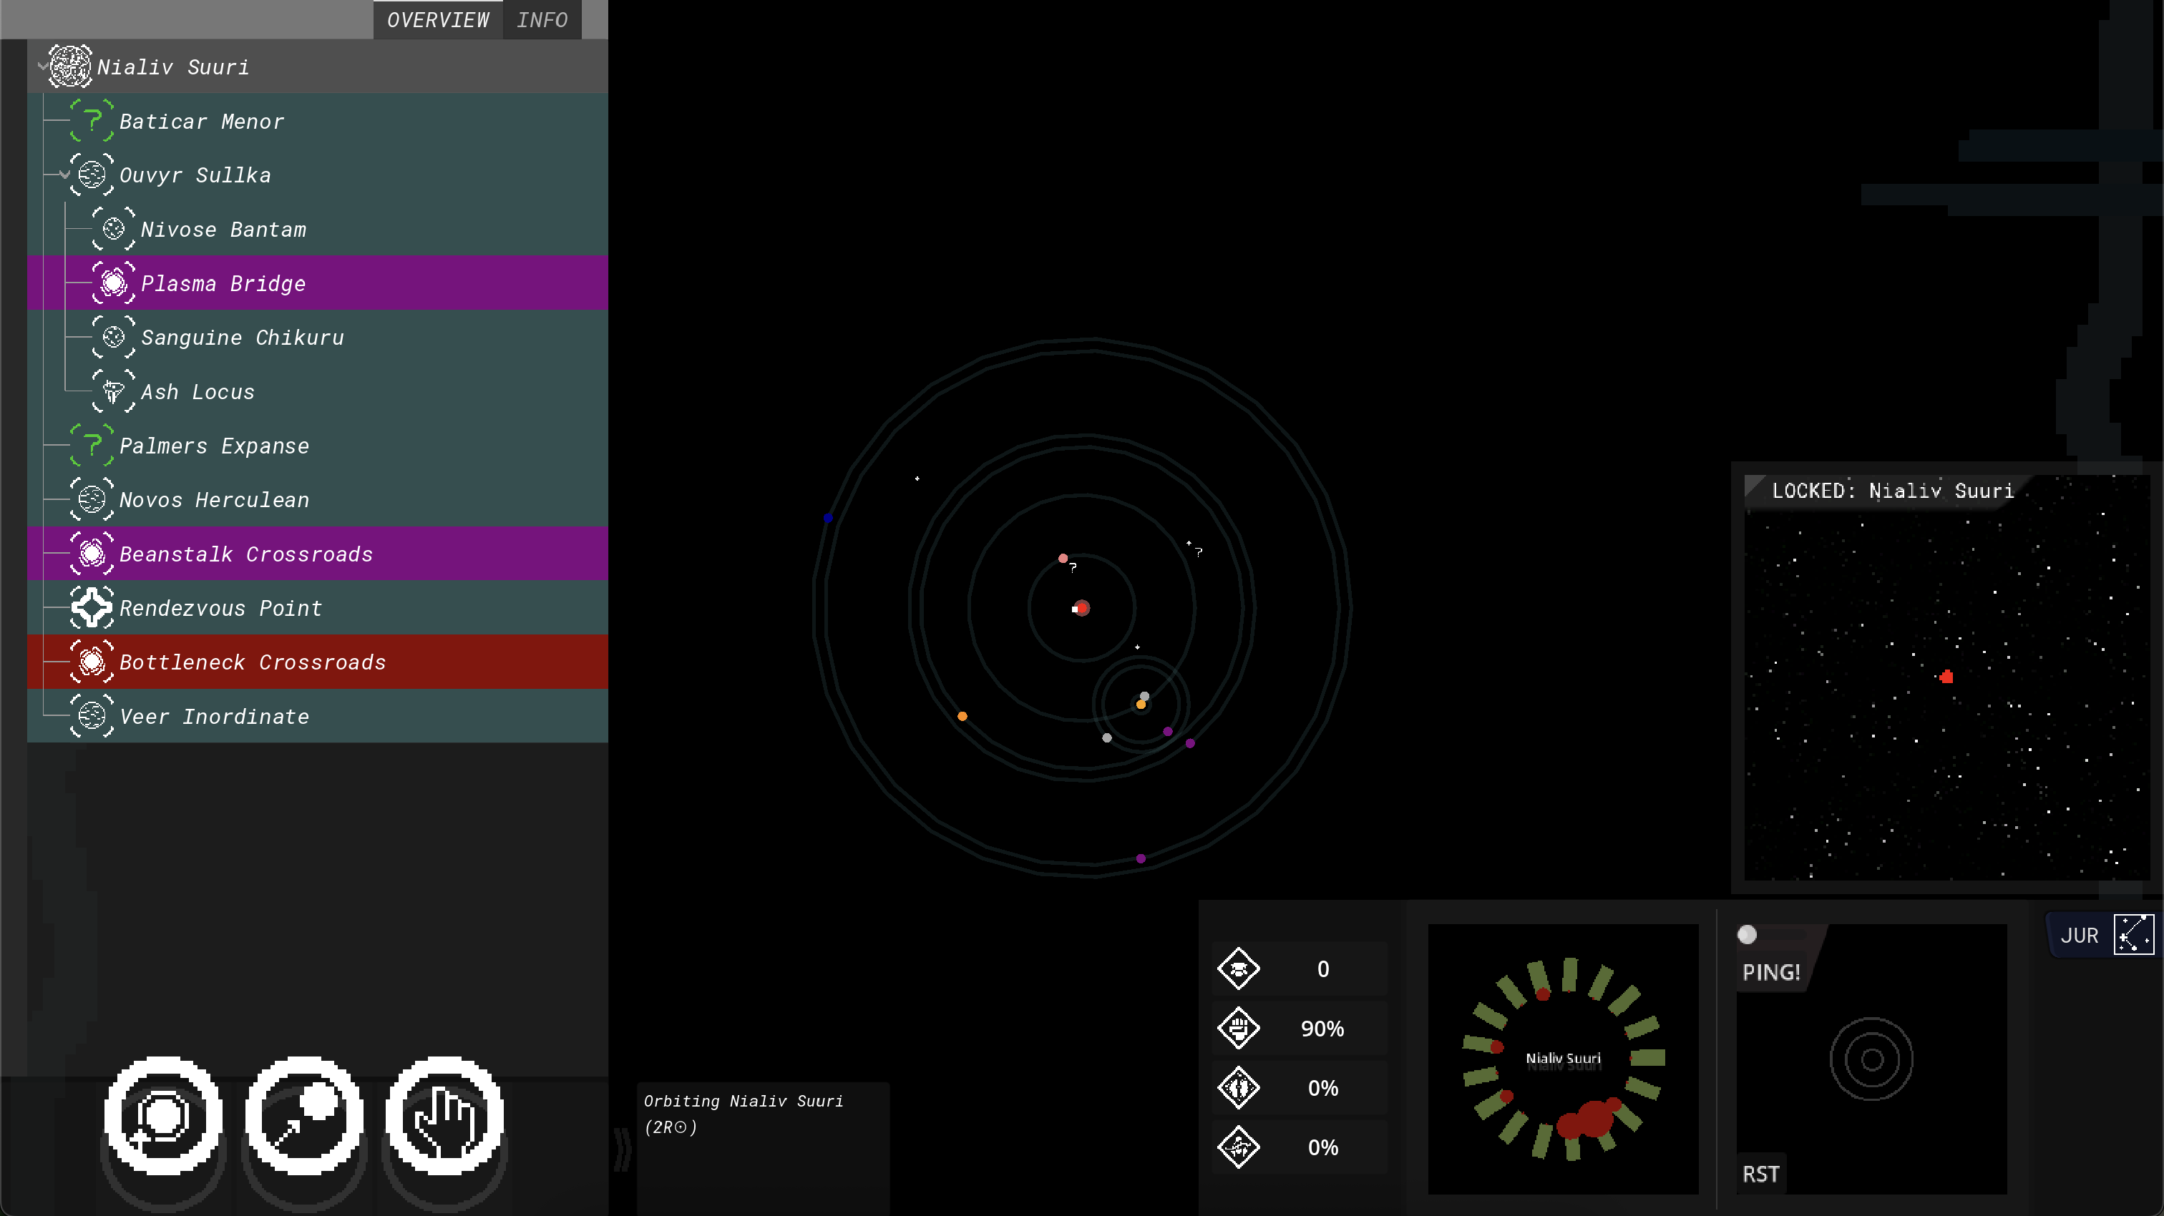Screen dimensions: 2164x1216
Task: Click the JUR constellation map icon
Action: point(2133,935)
